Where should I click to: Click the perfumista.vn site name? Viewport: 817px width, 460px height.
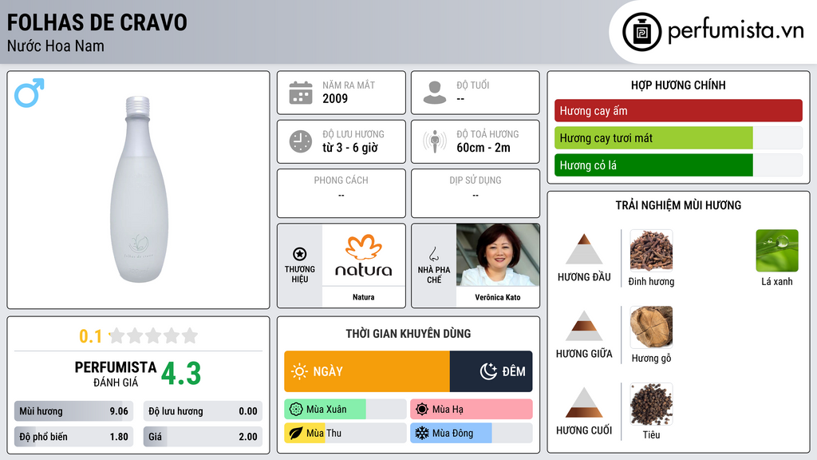[736, 30]
